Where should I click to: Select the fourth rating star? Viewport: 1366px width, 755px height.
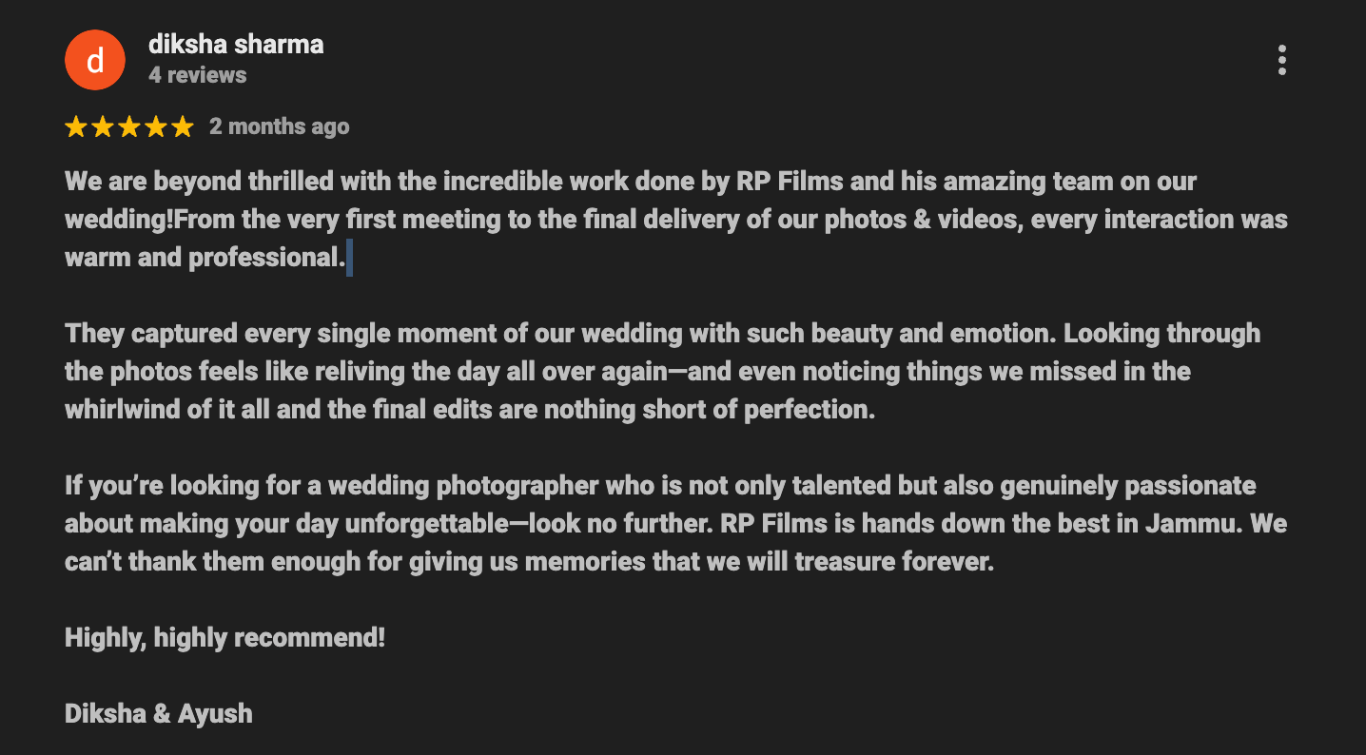[156, 126]
